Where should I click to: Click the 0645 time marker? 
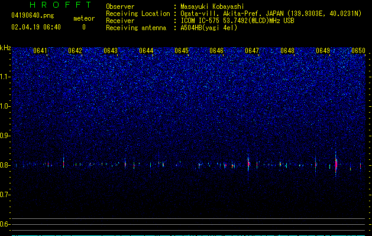coord(182,51)
